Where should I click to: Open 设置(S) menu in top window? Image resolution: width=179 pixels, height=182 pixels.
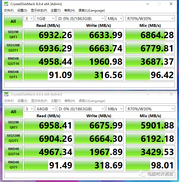point(22,10)
